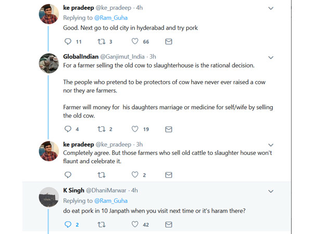Retweet K Singh's 10 Janpath tweet
This screenshot has height=234, width=312.
(102, 225)
